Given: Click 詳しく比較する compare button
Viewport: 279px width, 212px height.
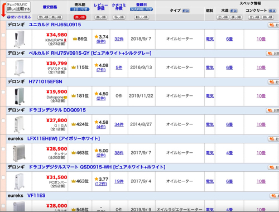Looking at the screenshot, I should click(18, 7).
